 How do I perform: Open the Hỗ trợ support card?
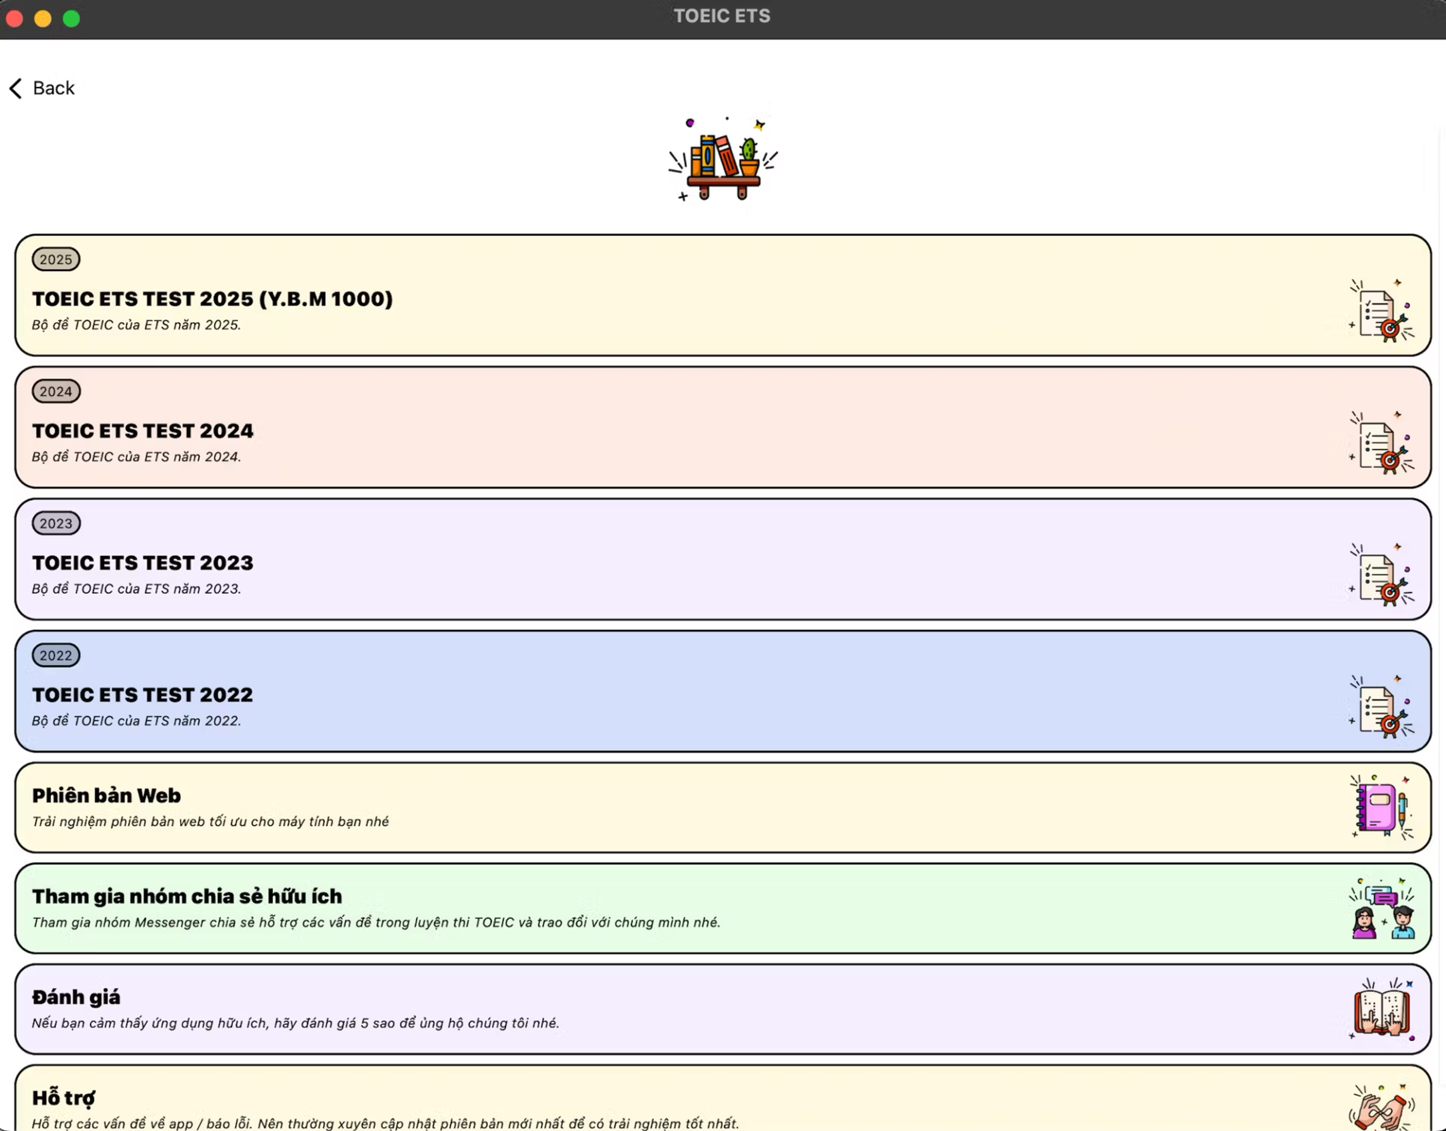[x=723, y=1098]
